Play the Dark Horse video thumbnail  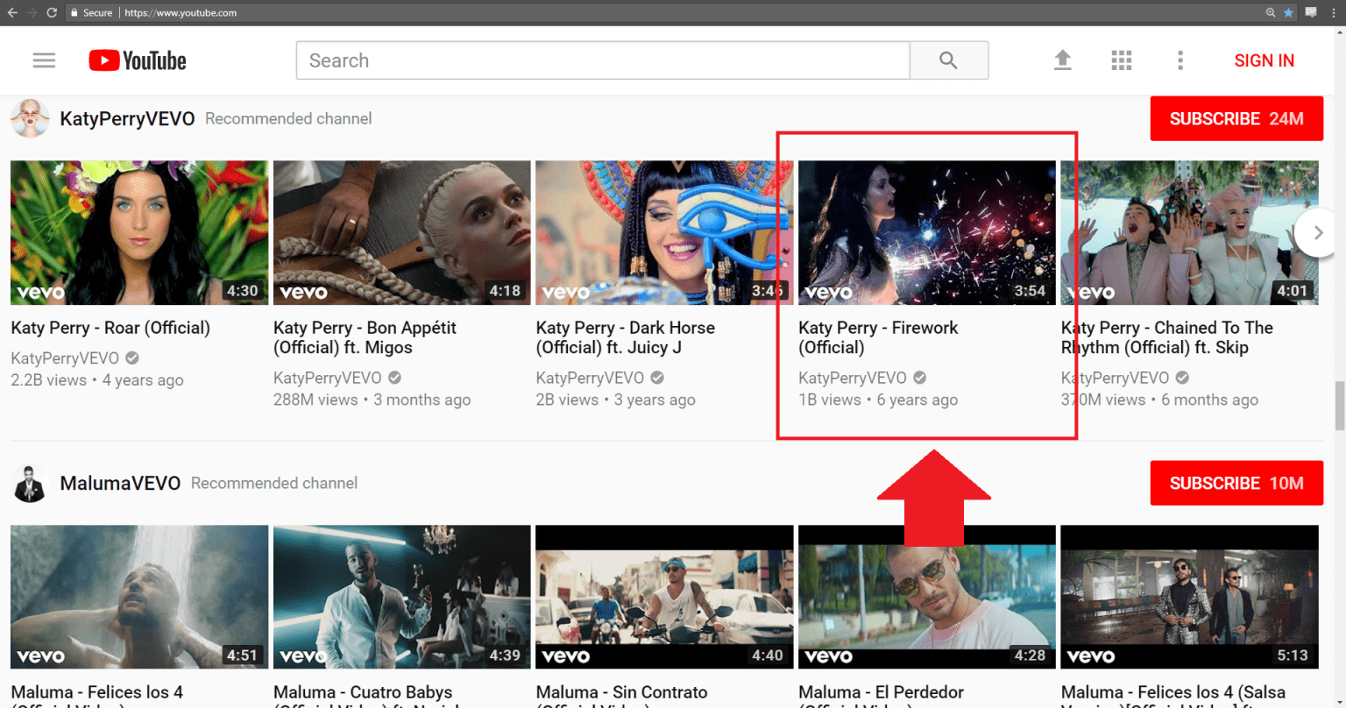pos(664,232)
